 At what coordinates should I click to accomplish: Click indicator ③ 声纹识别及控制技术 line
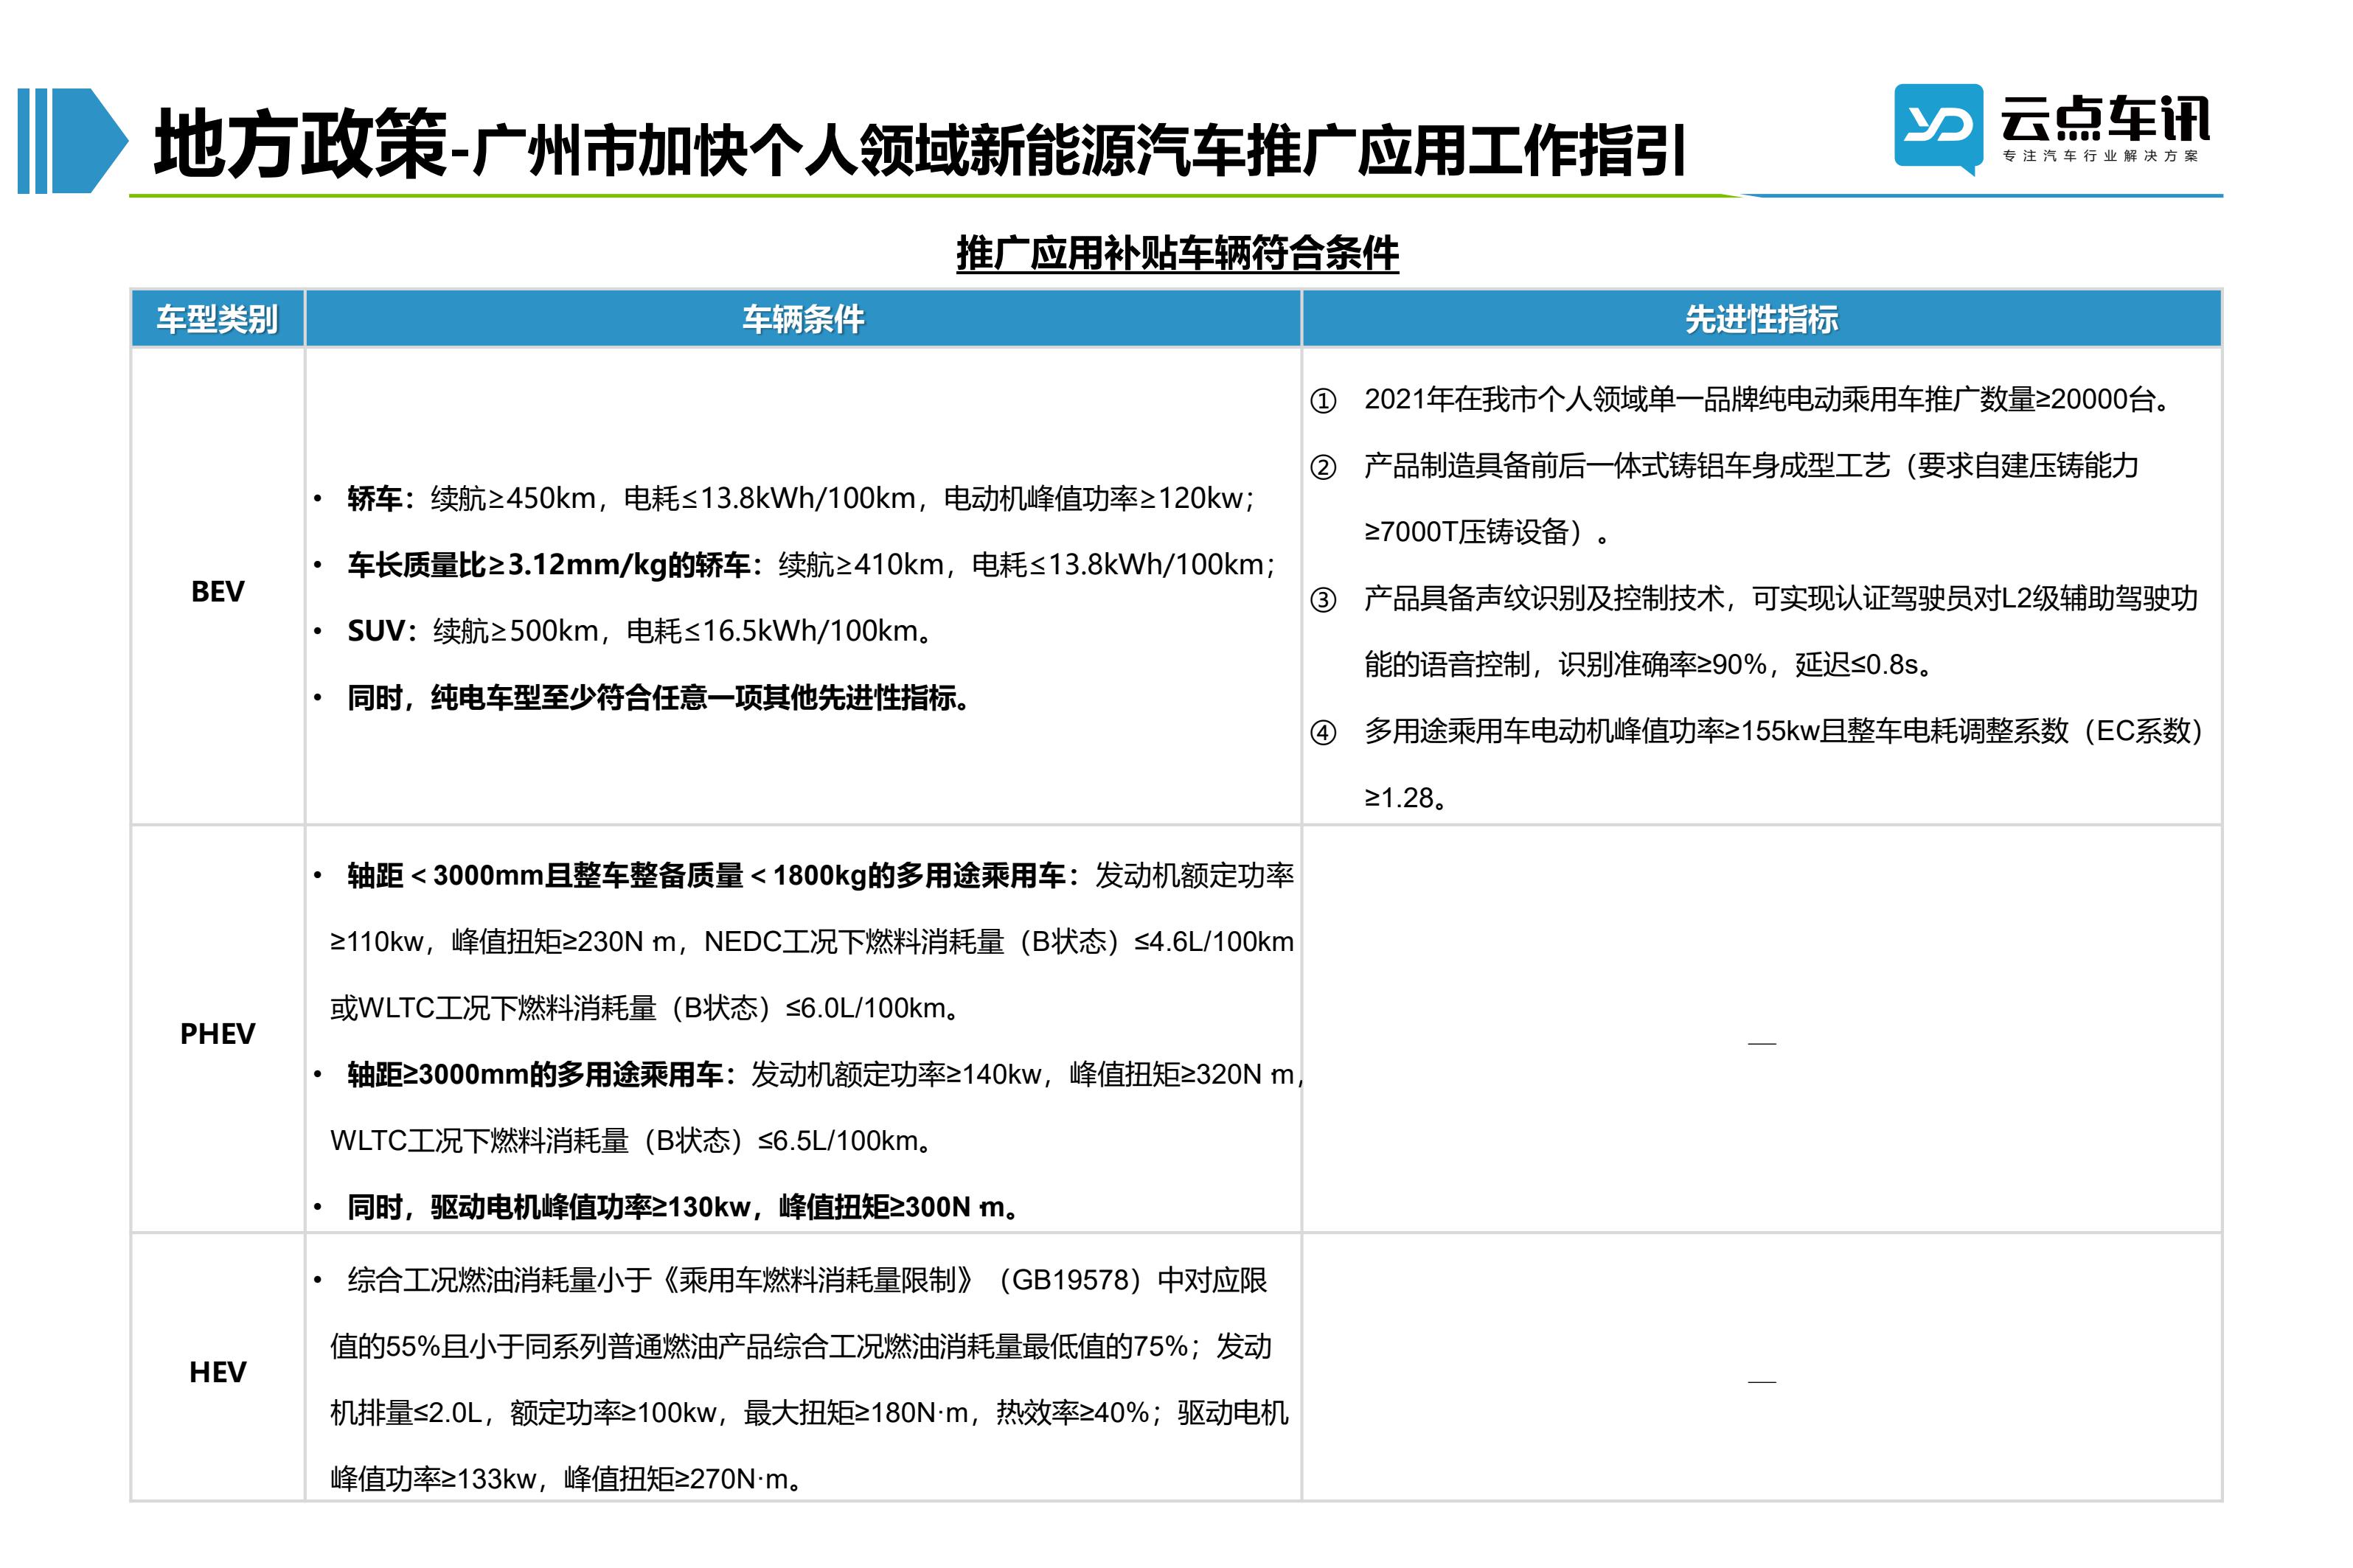(x=1753, y=599)
